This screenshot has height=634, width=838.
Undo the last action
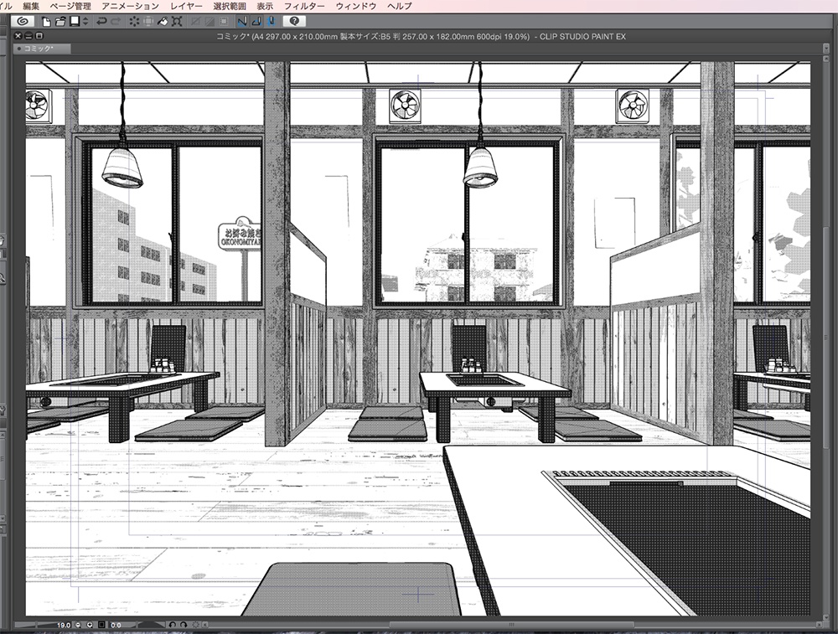(101, 22)
